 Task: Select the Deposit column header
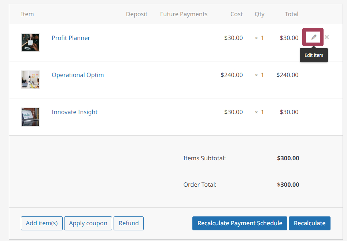click(137, 14)
